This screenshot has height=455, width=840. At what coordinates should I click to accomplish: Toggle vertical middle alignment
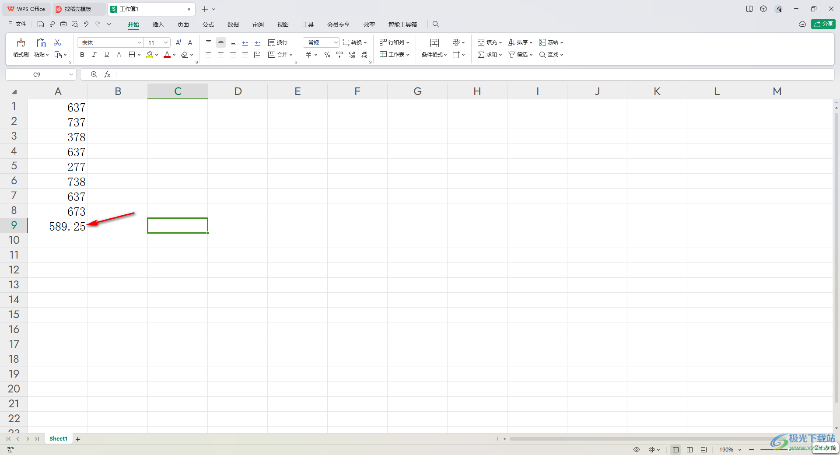pos(221,42)
